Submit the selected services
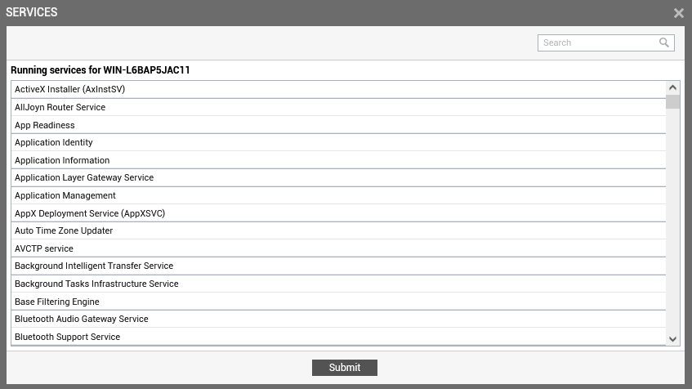 (345, 368)
